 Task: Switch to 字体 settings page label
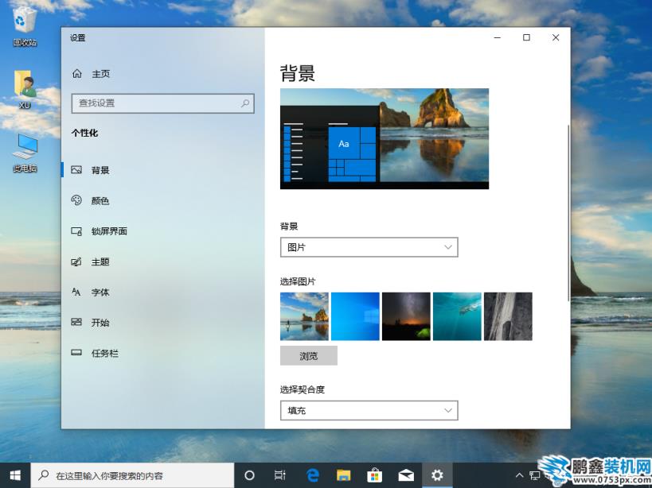(100, 292)
